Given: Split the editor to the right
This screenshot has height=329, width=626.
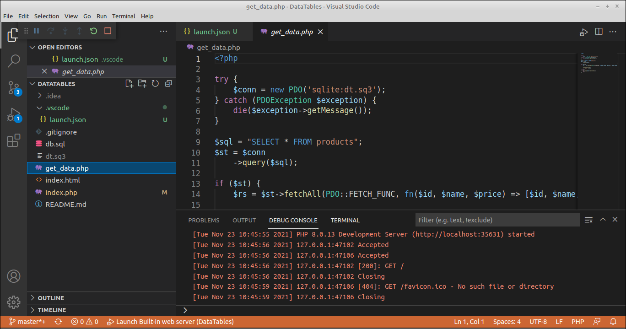Looking at the screenshot, I should (x=599, y=32).
